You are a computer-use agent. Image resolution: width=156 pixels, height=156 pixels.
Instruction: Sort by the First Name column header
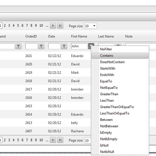click(x=79, y=36)
